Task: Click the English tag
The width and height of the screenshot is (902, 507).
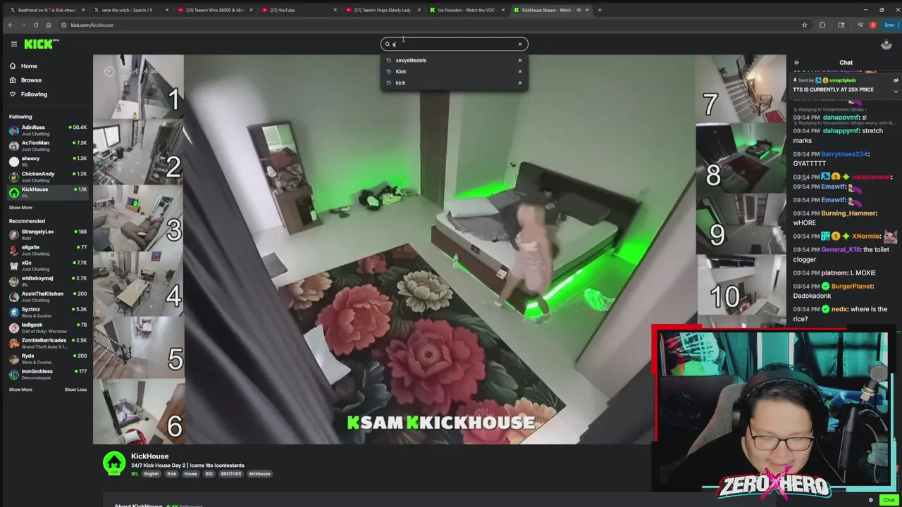Action: 152,474
